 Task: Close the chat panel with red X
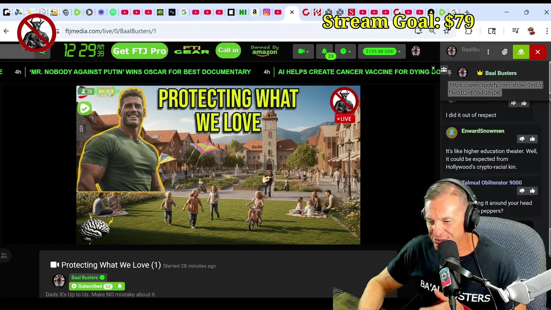(x=538, y=52)
